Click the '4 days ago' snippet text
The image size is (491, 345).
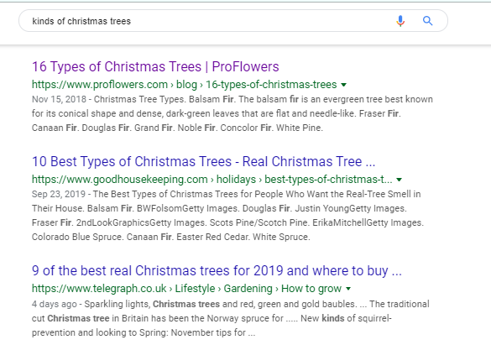pyautogui.click(x=55, y=304)
